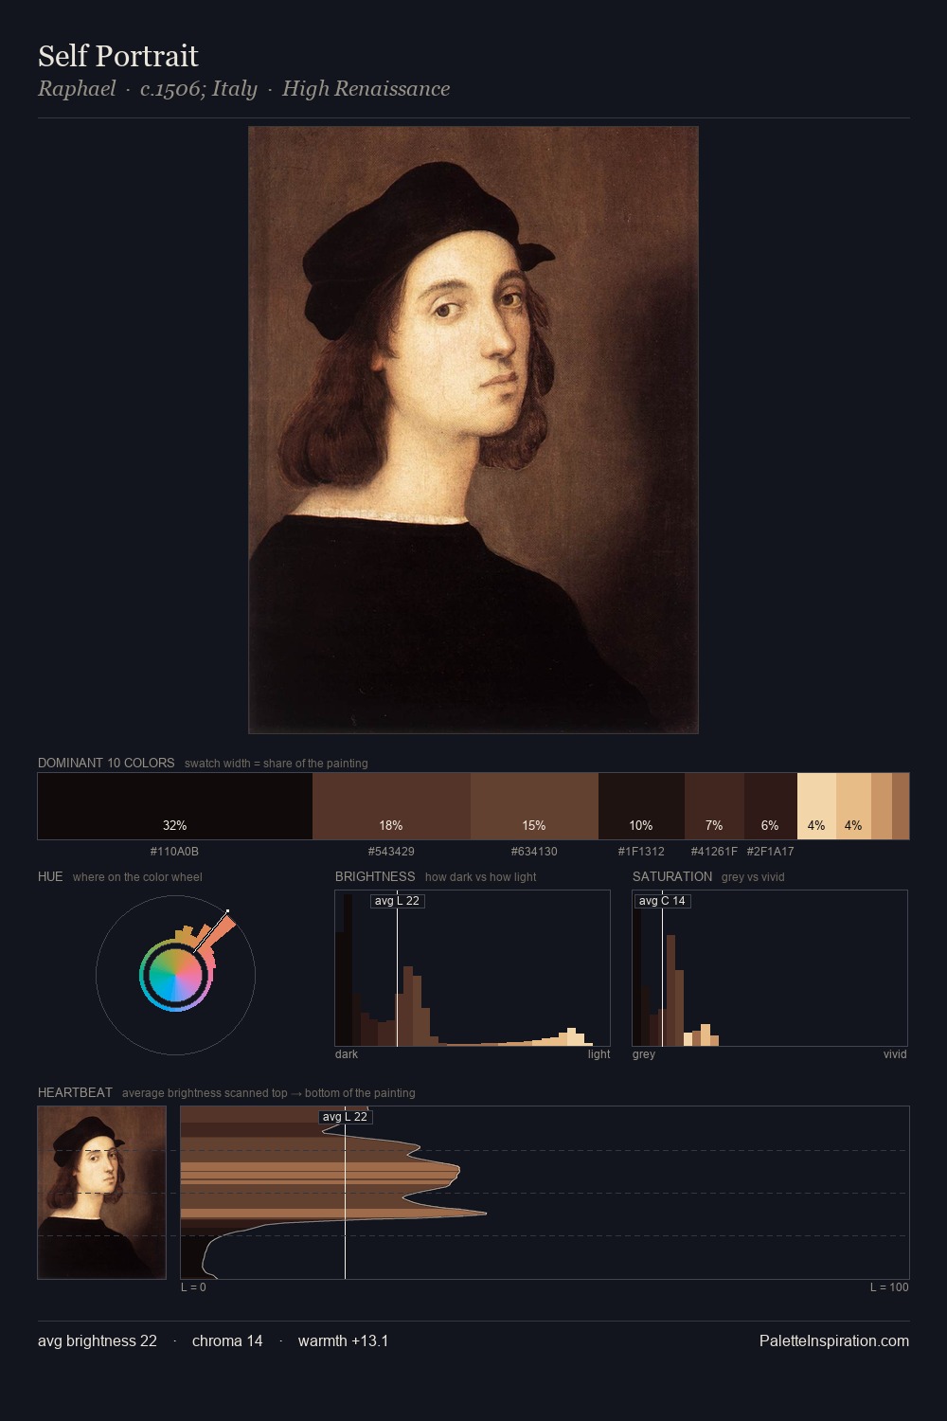The image size is (947, 1421).
Task: Click the hex code #1F1312
Action: click(x=641, y=852)
